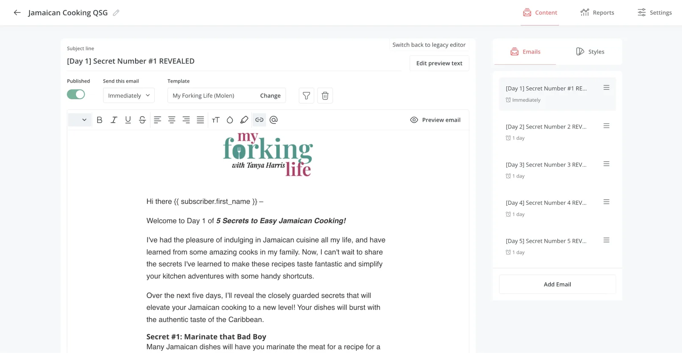This screenshot has height=353, width=682.
Task: Insert a hyperlink with the link icon
Action: click(x=259, y=120)
